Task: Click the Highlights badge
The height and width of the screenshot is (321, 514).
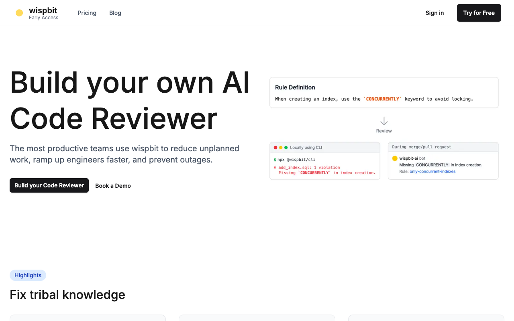Action: (x=28, y=275)
